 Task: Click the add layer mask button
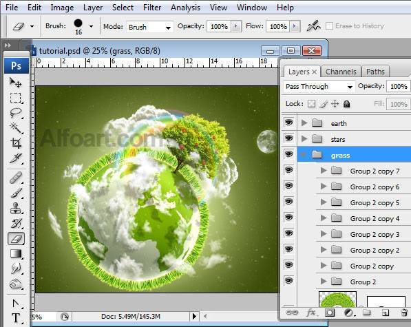(330, 313)
